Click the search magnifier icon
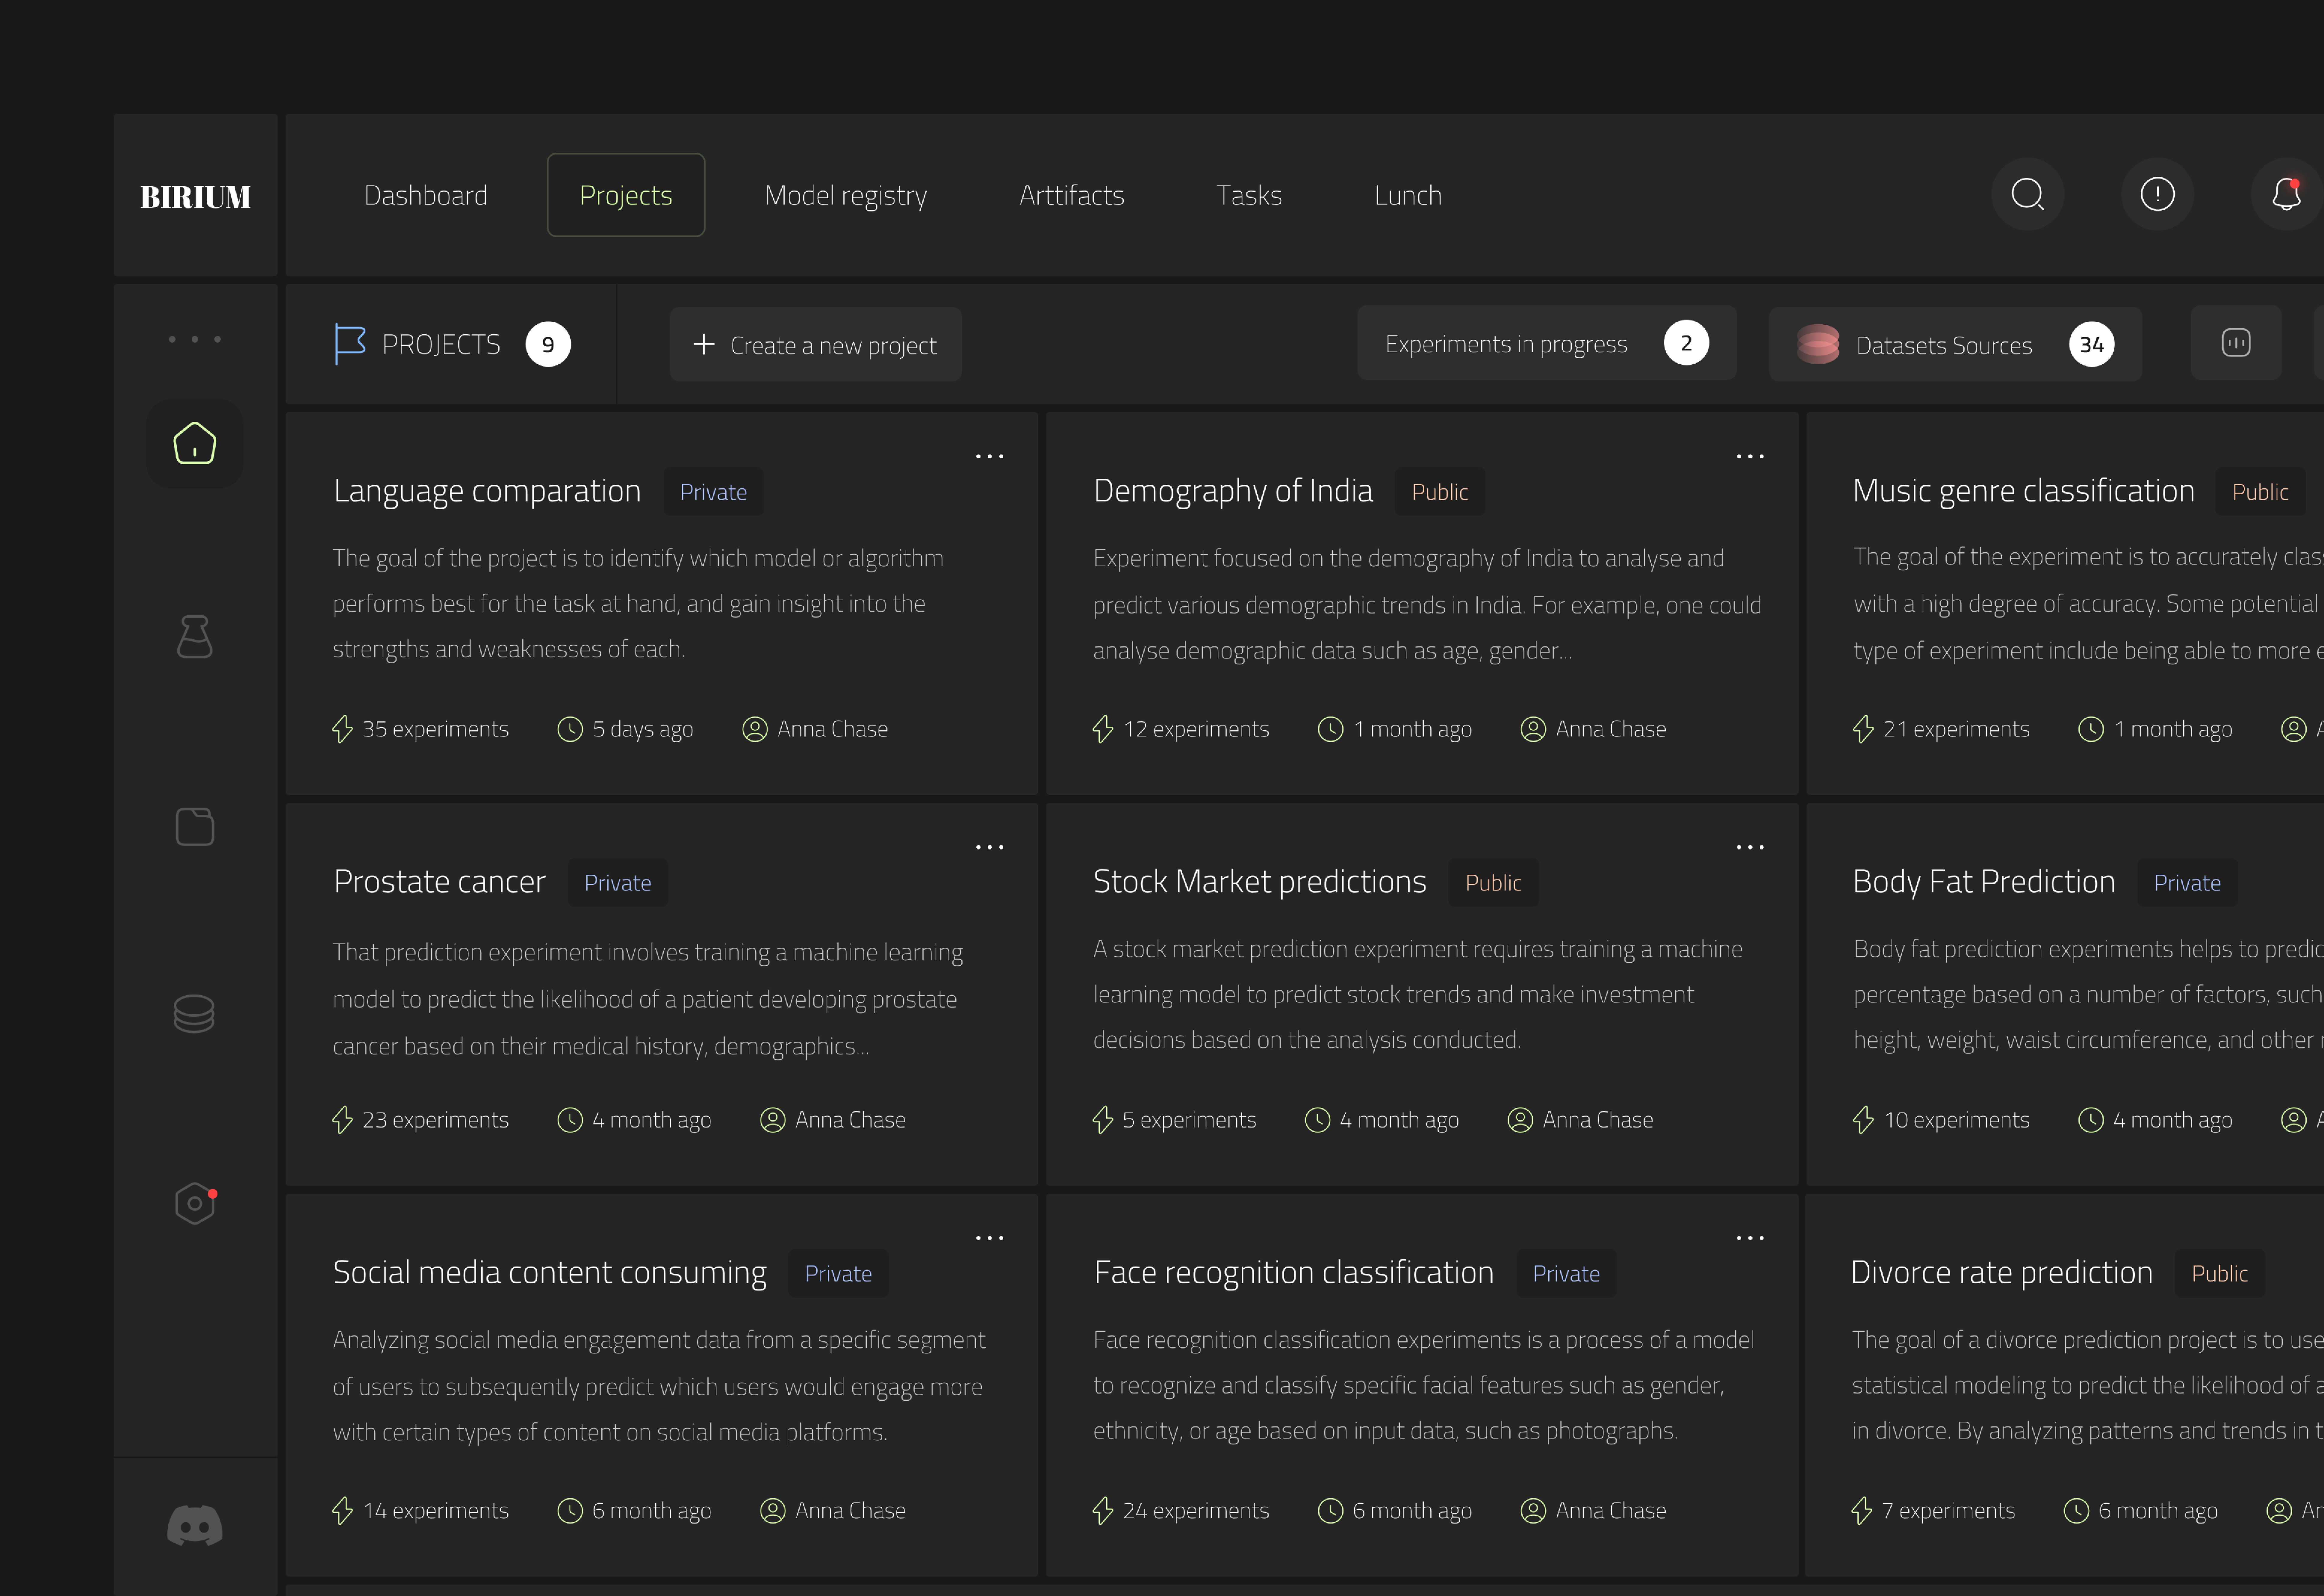This screenshot has width=2324, height=1596. pos(2028,194)
